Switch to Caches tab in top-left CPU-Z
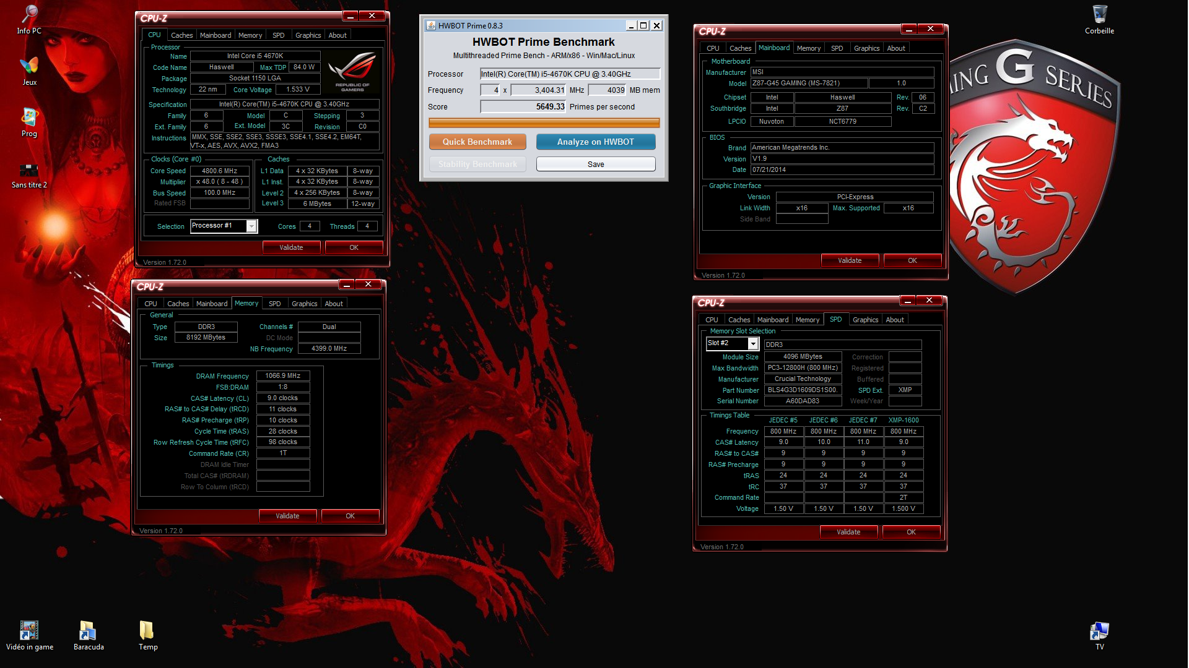 (x=181, y=35)
